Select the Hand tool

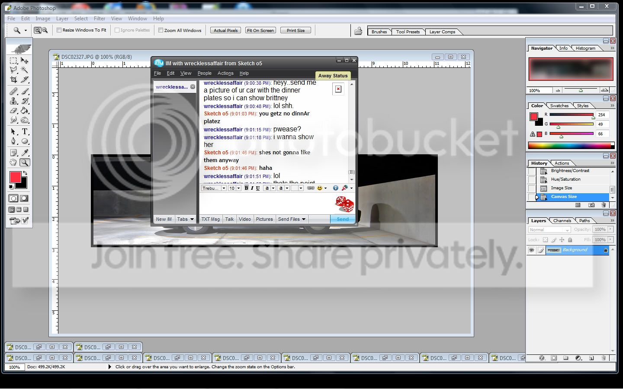pyautogui.click(x=13, y=162)
